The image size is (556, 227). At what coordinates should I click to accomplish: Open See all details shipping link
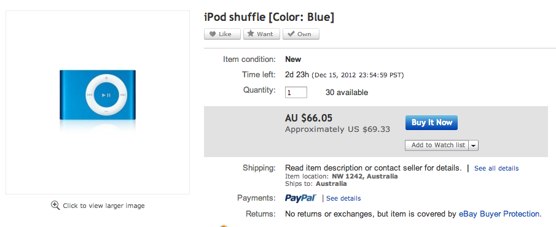(x=496, y=168)
